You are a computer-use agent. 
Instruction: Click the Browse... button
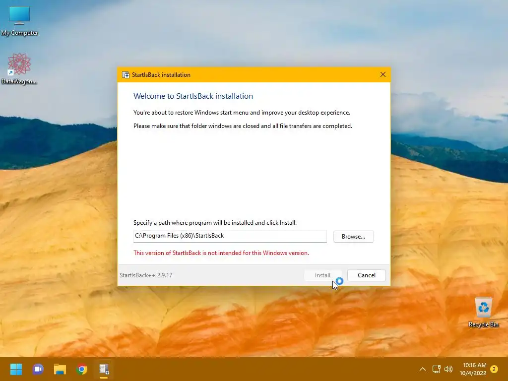[x=353, y=237]
